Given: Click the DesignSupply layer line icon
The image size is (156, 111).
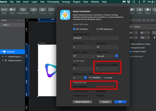Looking at the screenshot, I should (6, 57).
